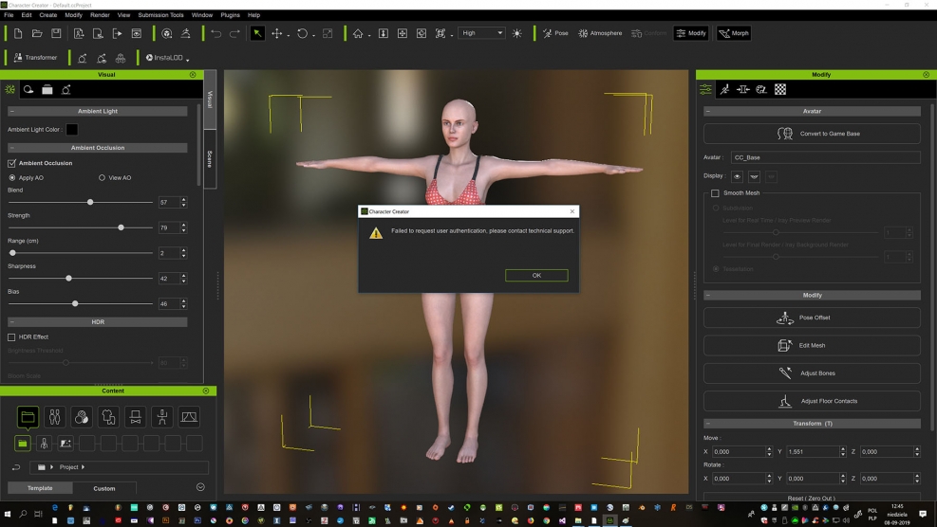Enable the HDR Effect checkbox
The width and height of the screenshot is (937, 527).
[12, 336]
